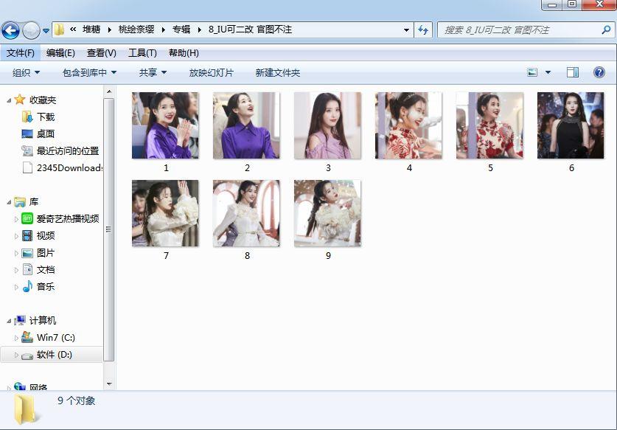Expand the 文档 library
Viewport: 617px width, 430px height.
pyautogui.click(x=16, y=270)
